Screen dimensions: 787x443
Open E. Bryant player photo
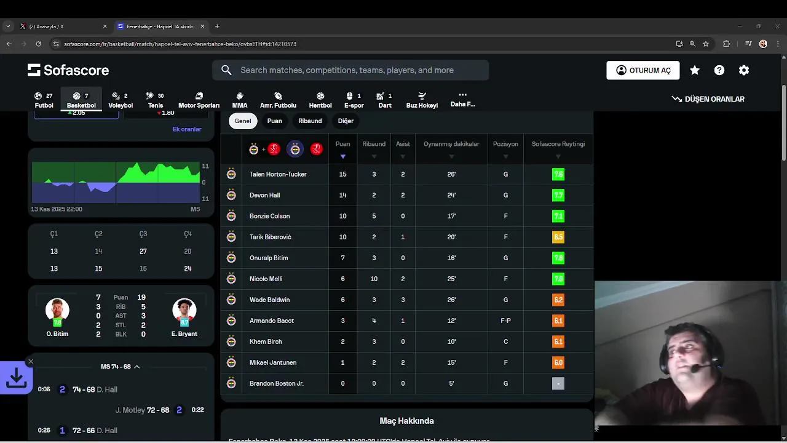coord(184,310)
